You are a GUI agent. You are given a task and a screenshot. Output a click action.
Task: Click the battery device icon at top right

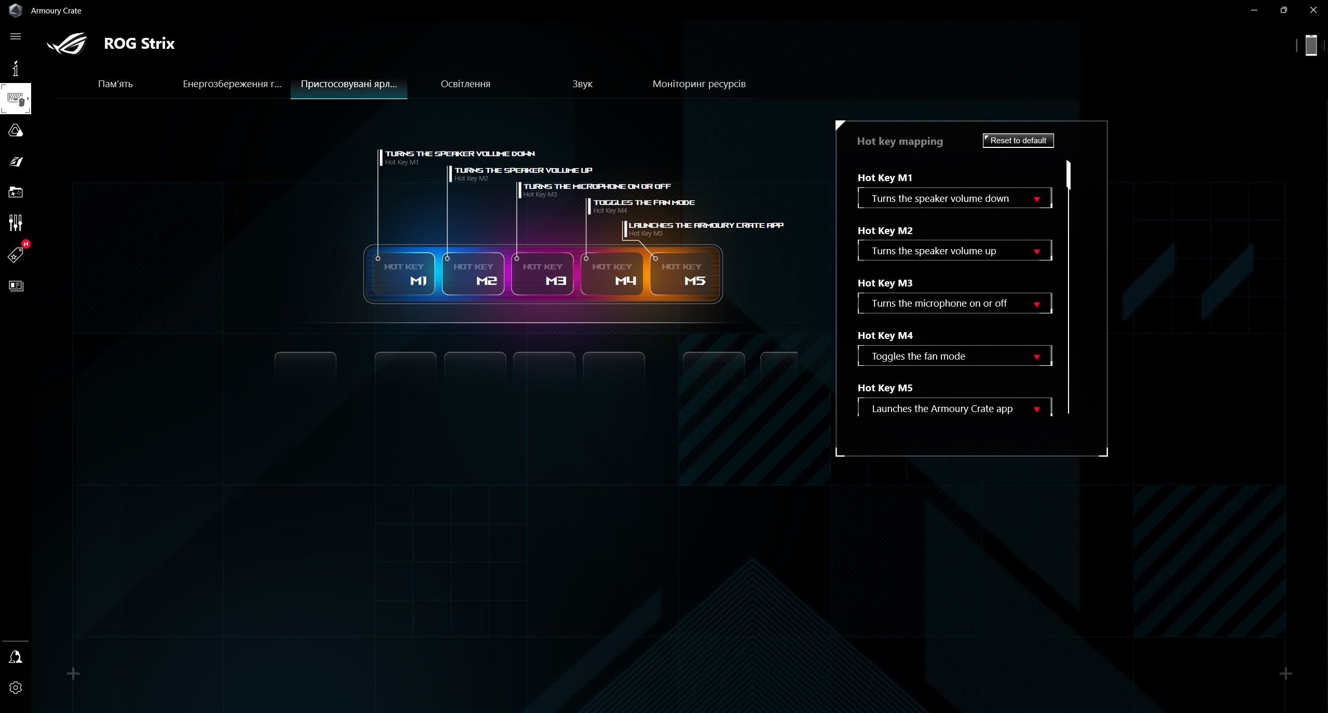1311,45
